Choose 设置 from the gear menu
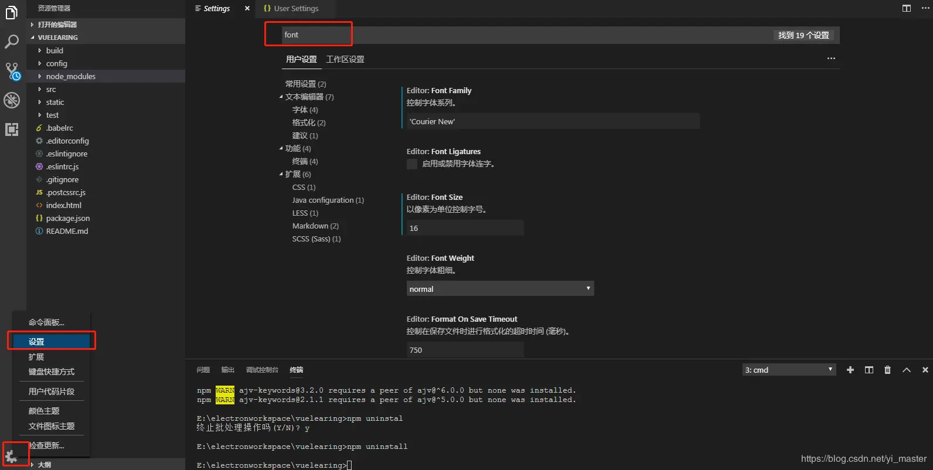Image resolution: width=933 pixels, height=470 pixels. pos(52,342)
